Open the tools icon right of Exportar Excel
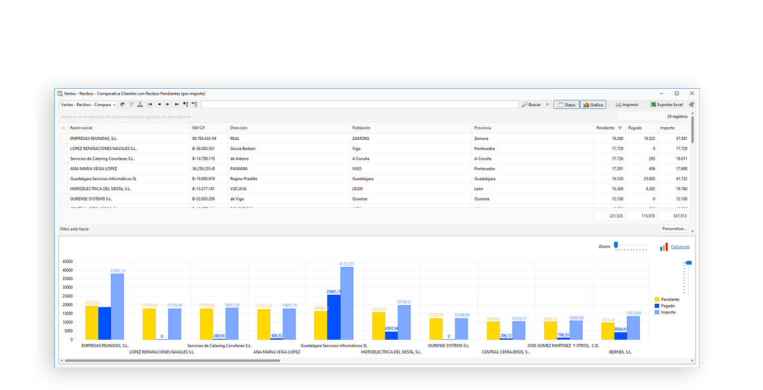This screenshot has width=763, height=390. point(691,105)
